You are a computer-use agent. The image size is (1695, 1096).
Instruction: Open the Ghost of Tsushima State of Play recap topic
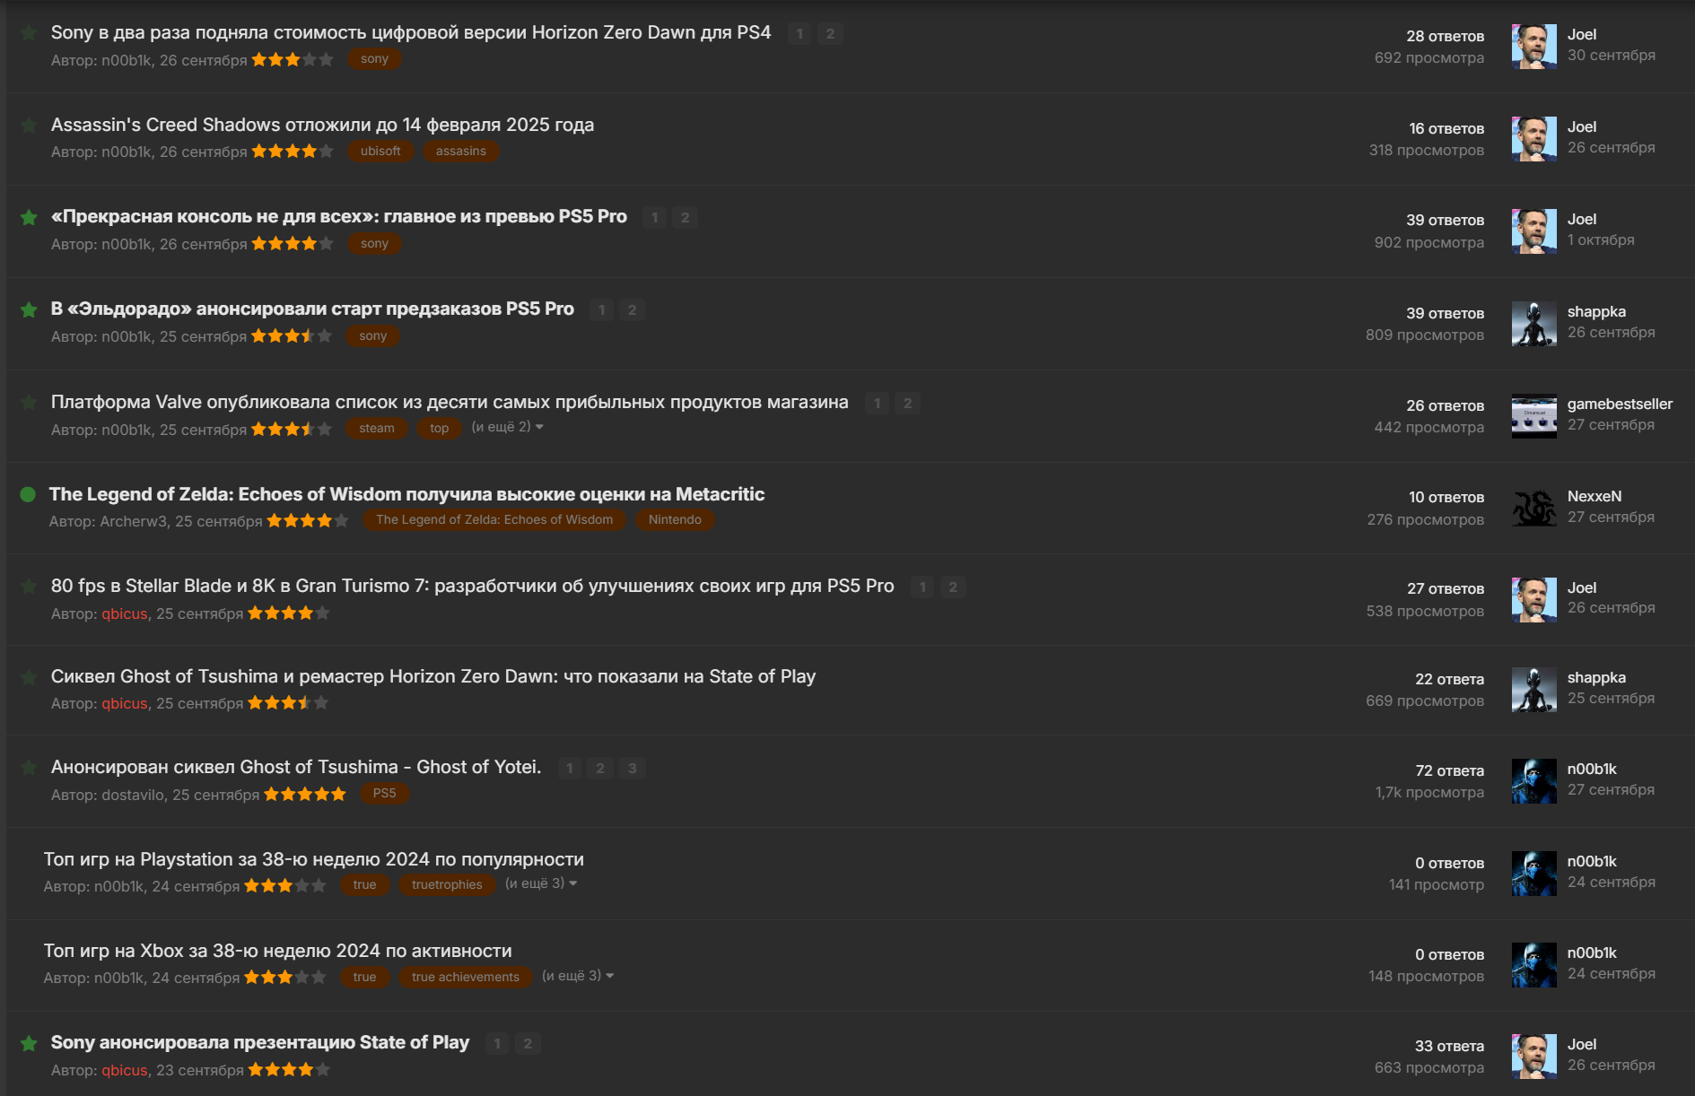[433, 676]
